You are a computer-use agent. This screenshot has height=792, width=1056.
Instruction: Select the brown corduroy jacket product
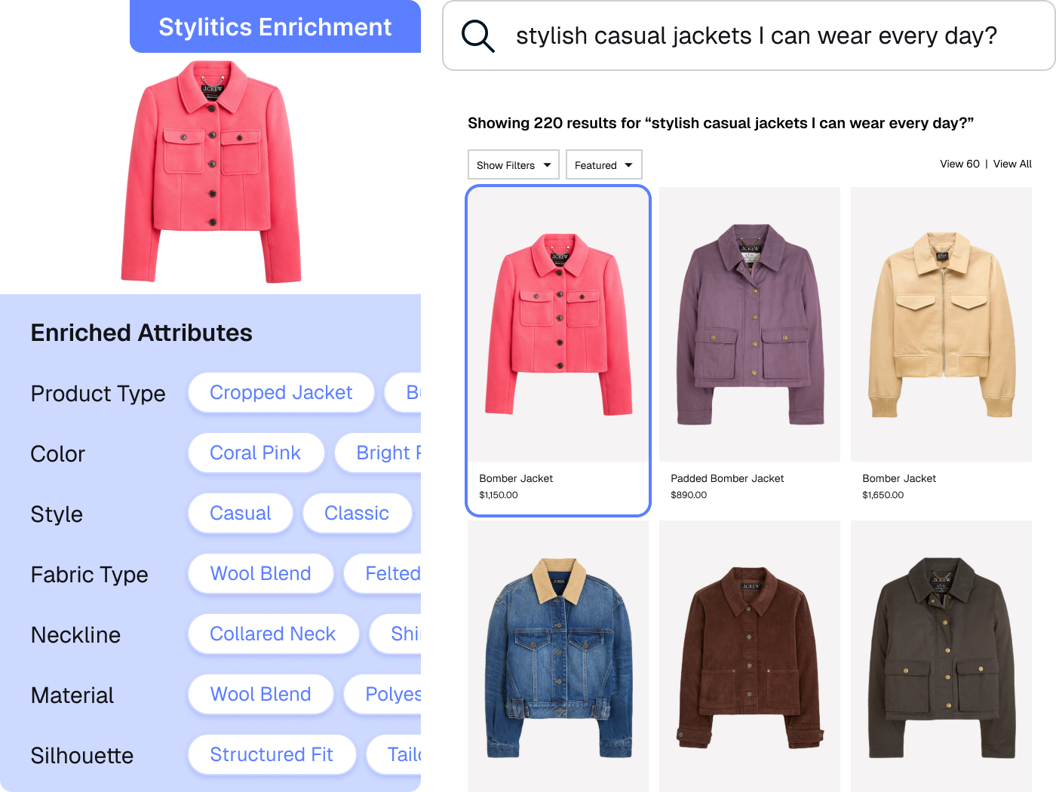[750, 656]
